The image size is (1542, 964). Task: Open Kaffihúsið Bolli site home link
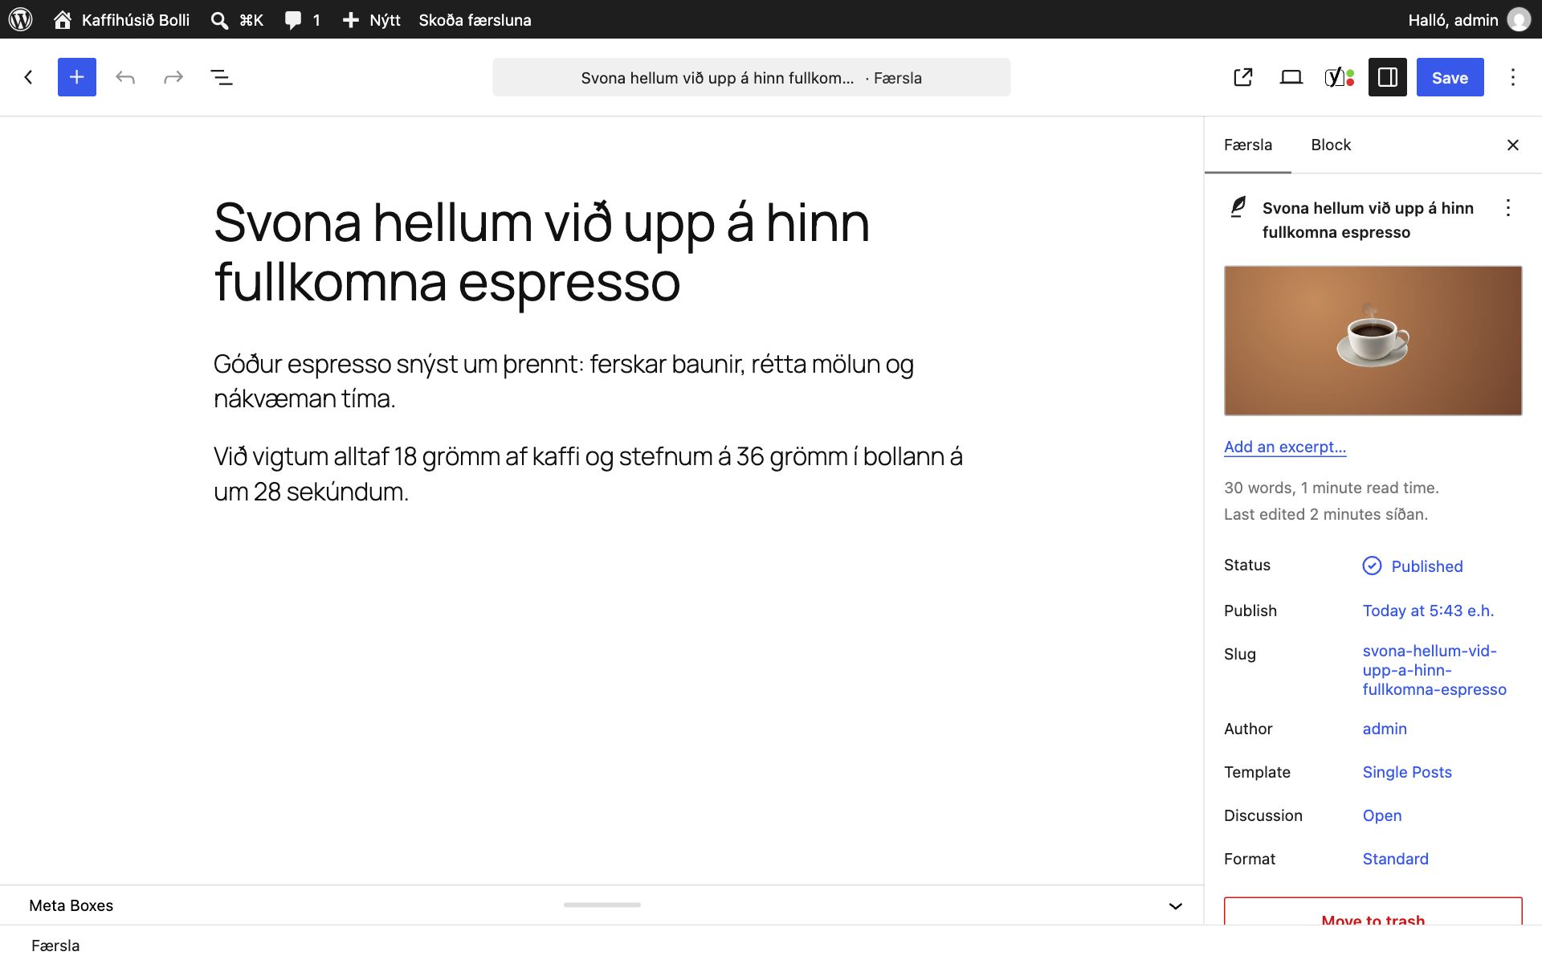121,19
